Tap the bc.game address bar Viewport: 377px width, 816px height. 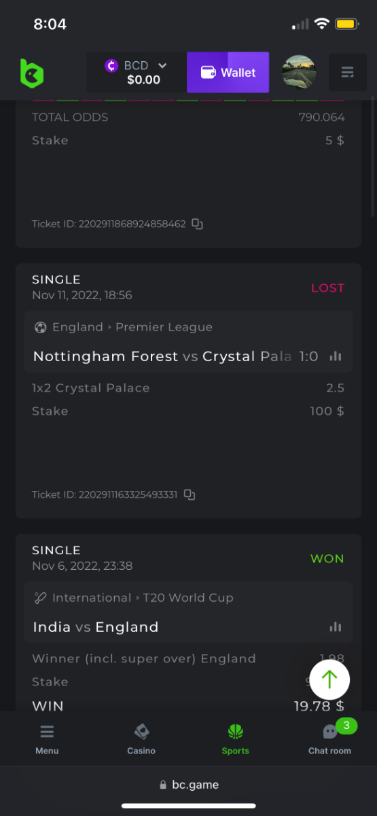[188, 784]
